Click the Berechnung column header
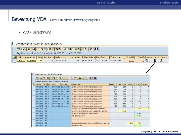 [90, 84]
